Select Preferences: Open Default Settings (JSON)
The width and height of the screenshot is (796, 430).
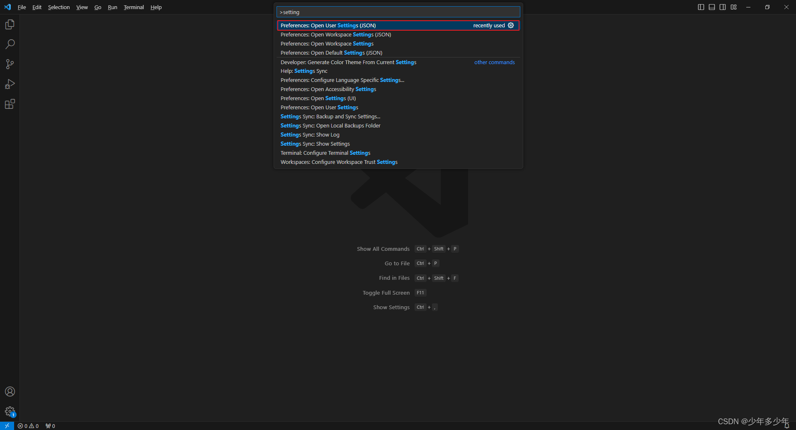(x=331, y=53)
